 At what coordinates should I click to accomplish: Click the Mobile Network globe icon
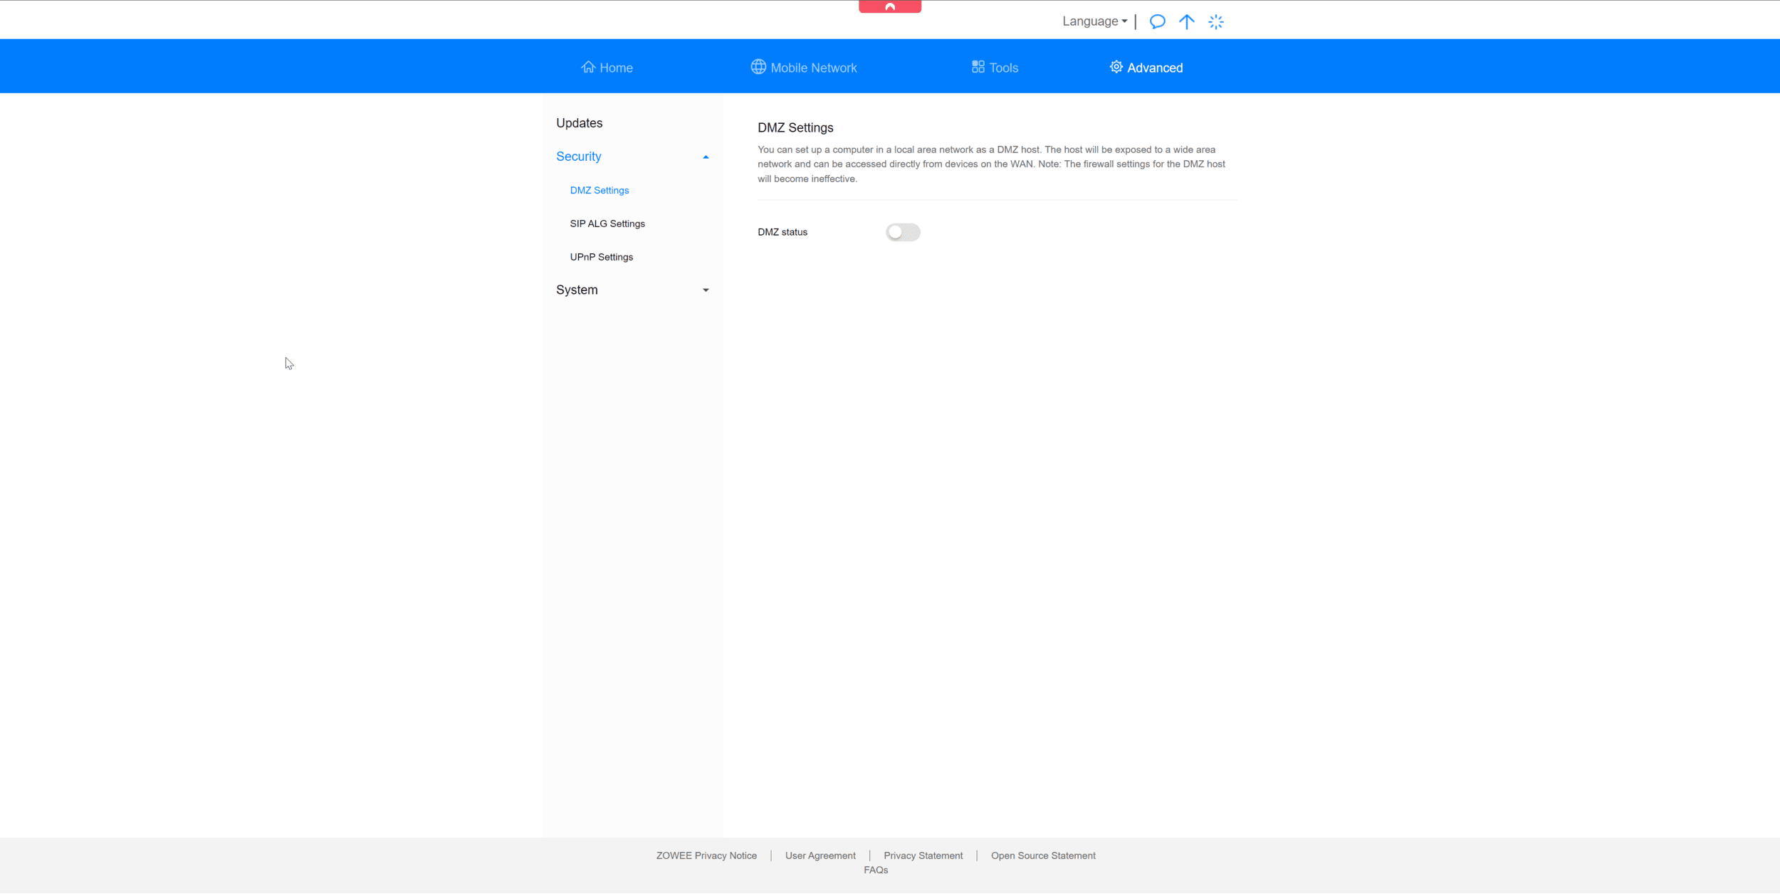click(x=758, y=67)
